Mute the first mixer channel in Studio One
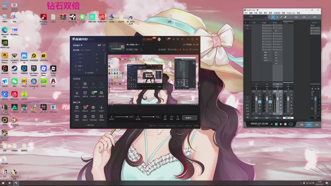 point(260,95)
